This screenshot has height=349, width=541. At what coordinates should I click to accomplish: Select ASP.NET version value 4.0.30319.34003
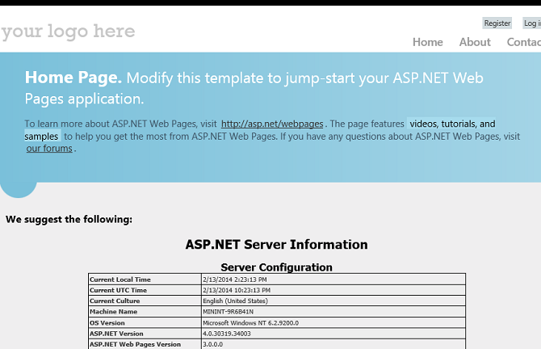233,333
